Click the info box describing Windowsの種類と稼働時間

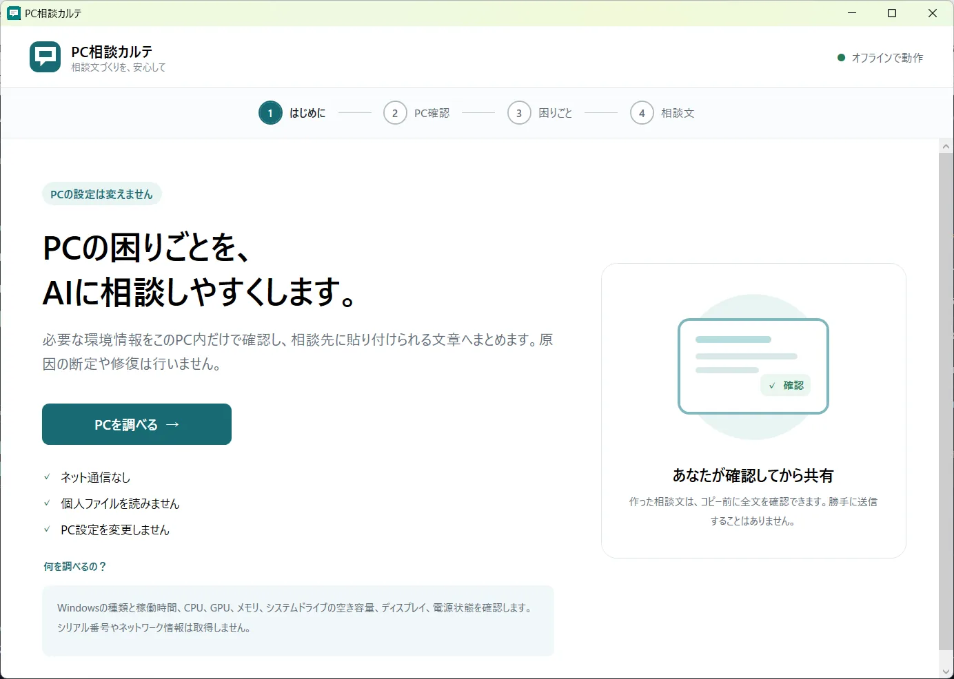click(298, 620)
